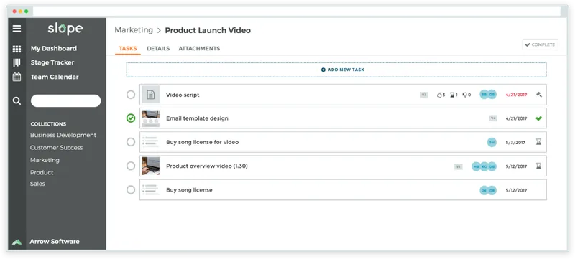Click the red 4/21/2017 due date

tap(516, 95)
